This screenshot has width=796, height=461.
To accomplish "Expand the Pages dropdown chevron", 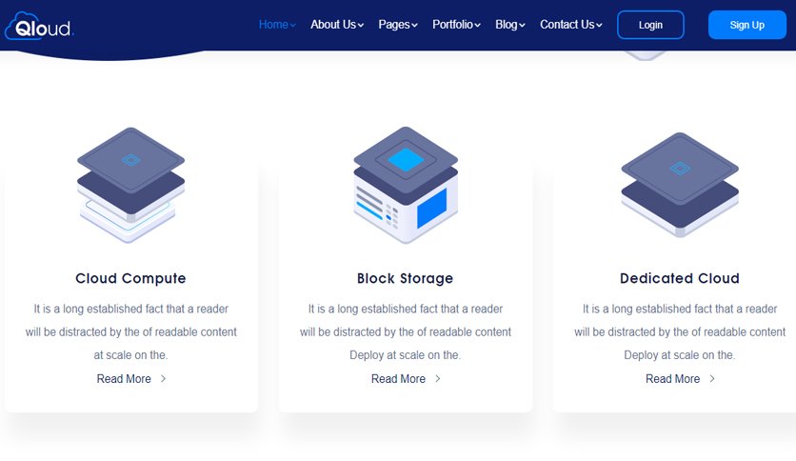I will point(415,26).
